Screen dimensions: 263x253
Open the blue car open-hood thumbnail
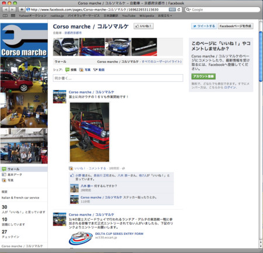tap(66, 47)
